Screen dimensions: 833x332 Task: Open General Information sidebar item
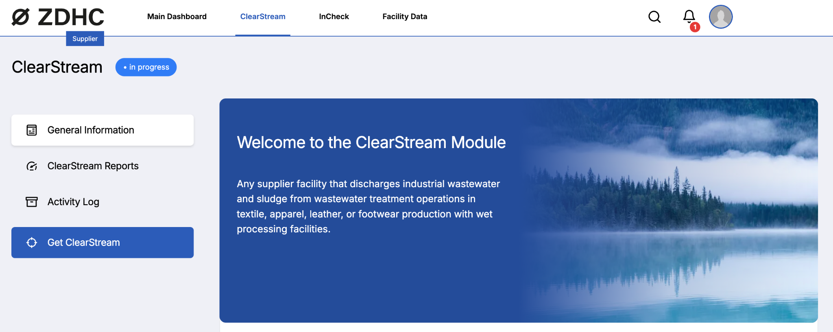tap(102, 130)
